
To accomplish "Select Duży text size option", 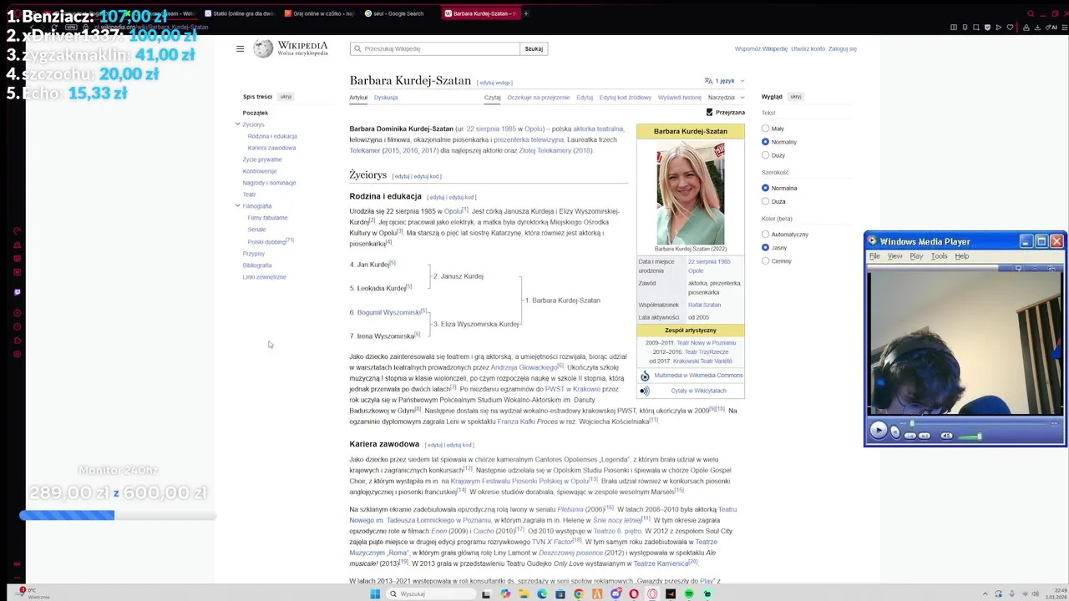I will 765,155.
